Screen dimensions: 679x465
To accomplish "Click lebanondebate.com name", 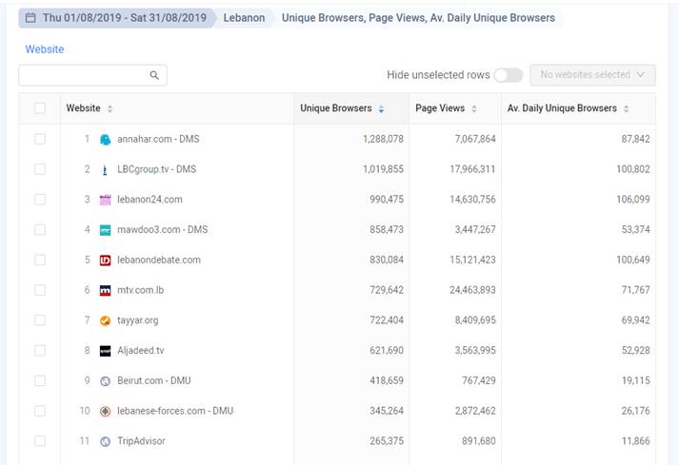I will [159, 260].
